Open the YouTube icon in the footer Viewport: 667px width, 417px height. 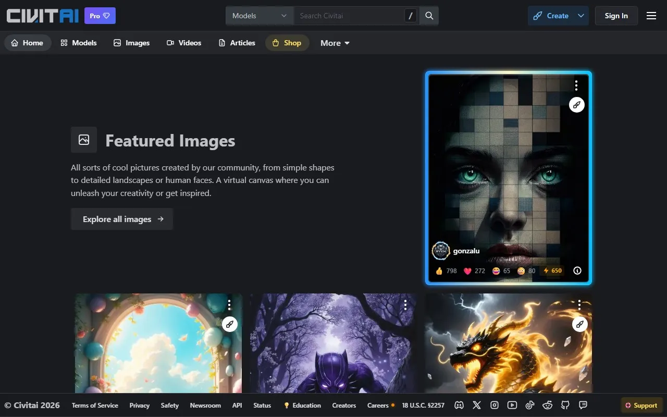click(512, 405)
